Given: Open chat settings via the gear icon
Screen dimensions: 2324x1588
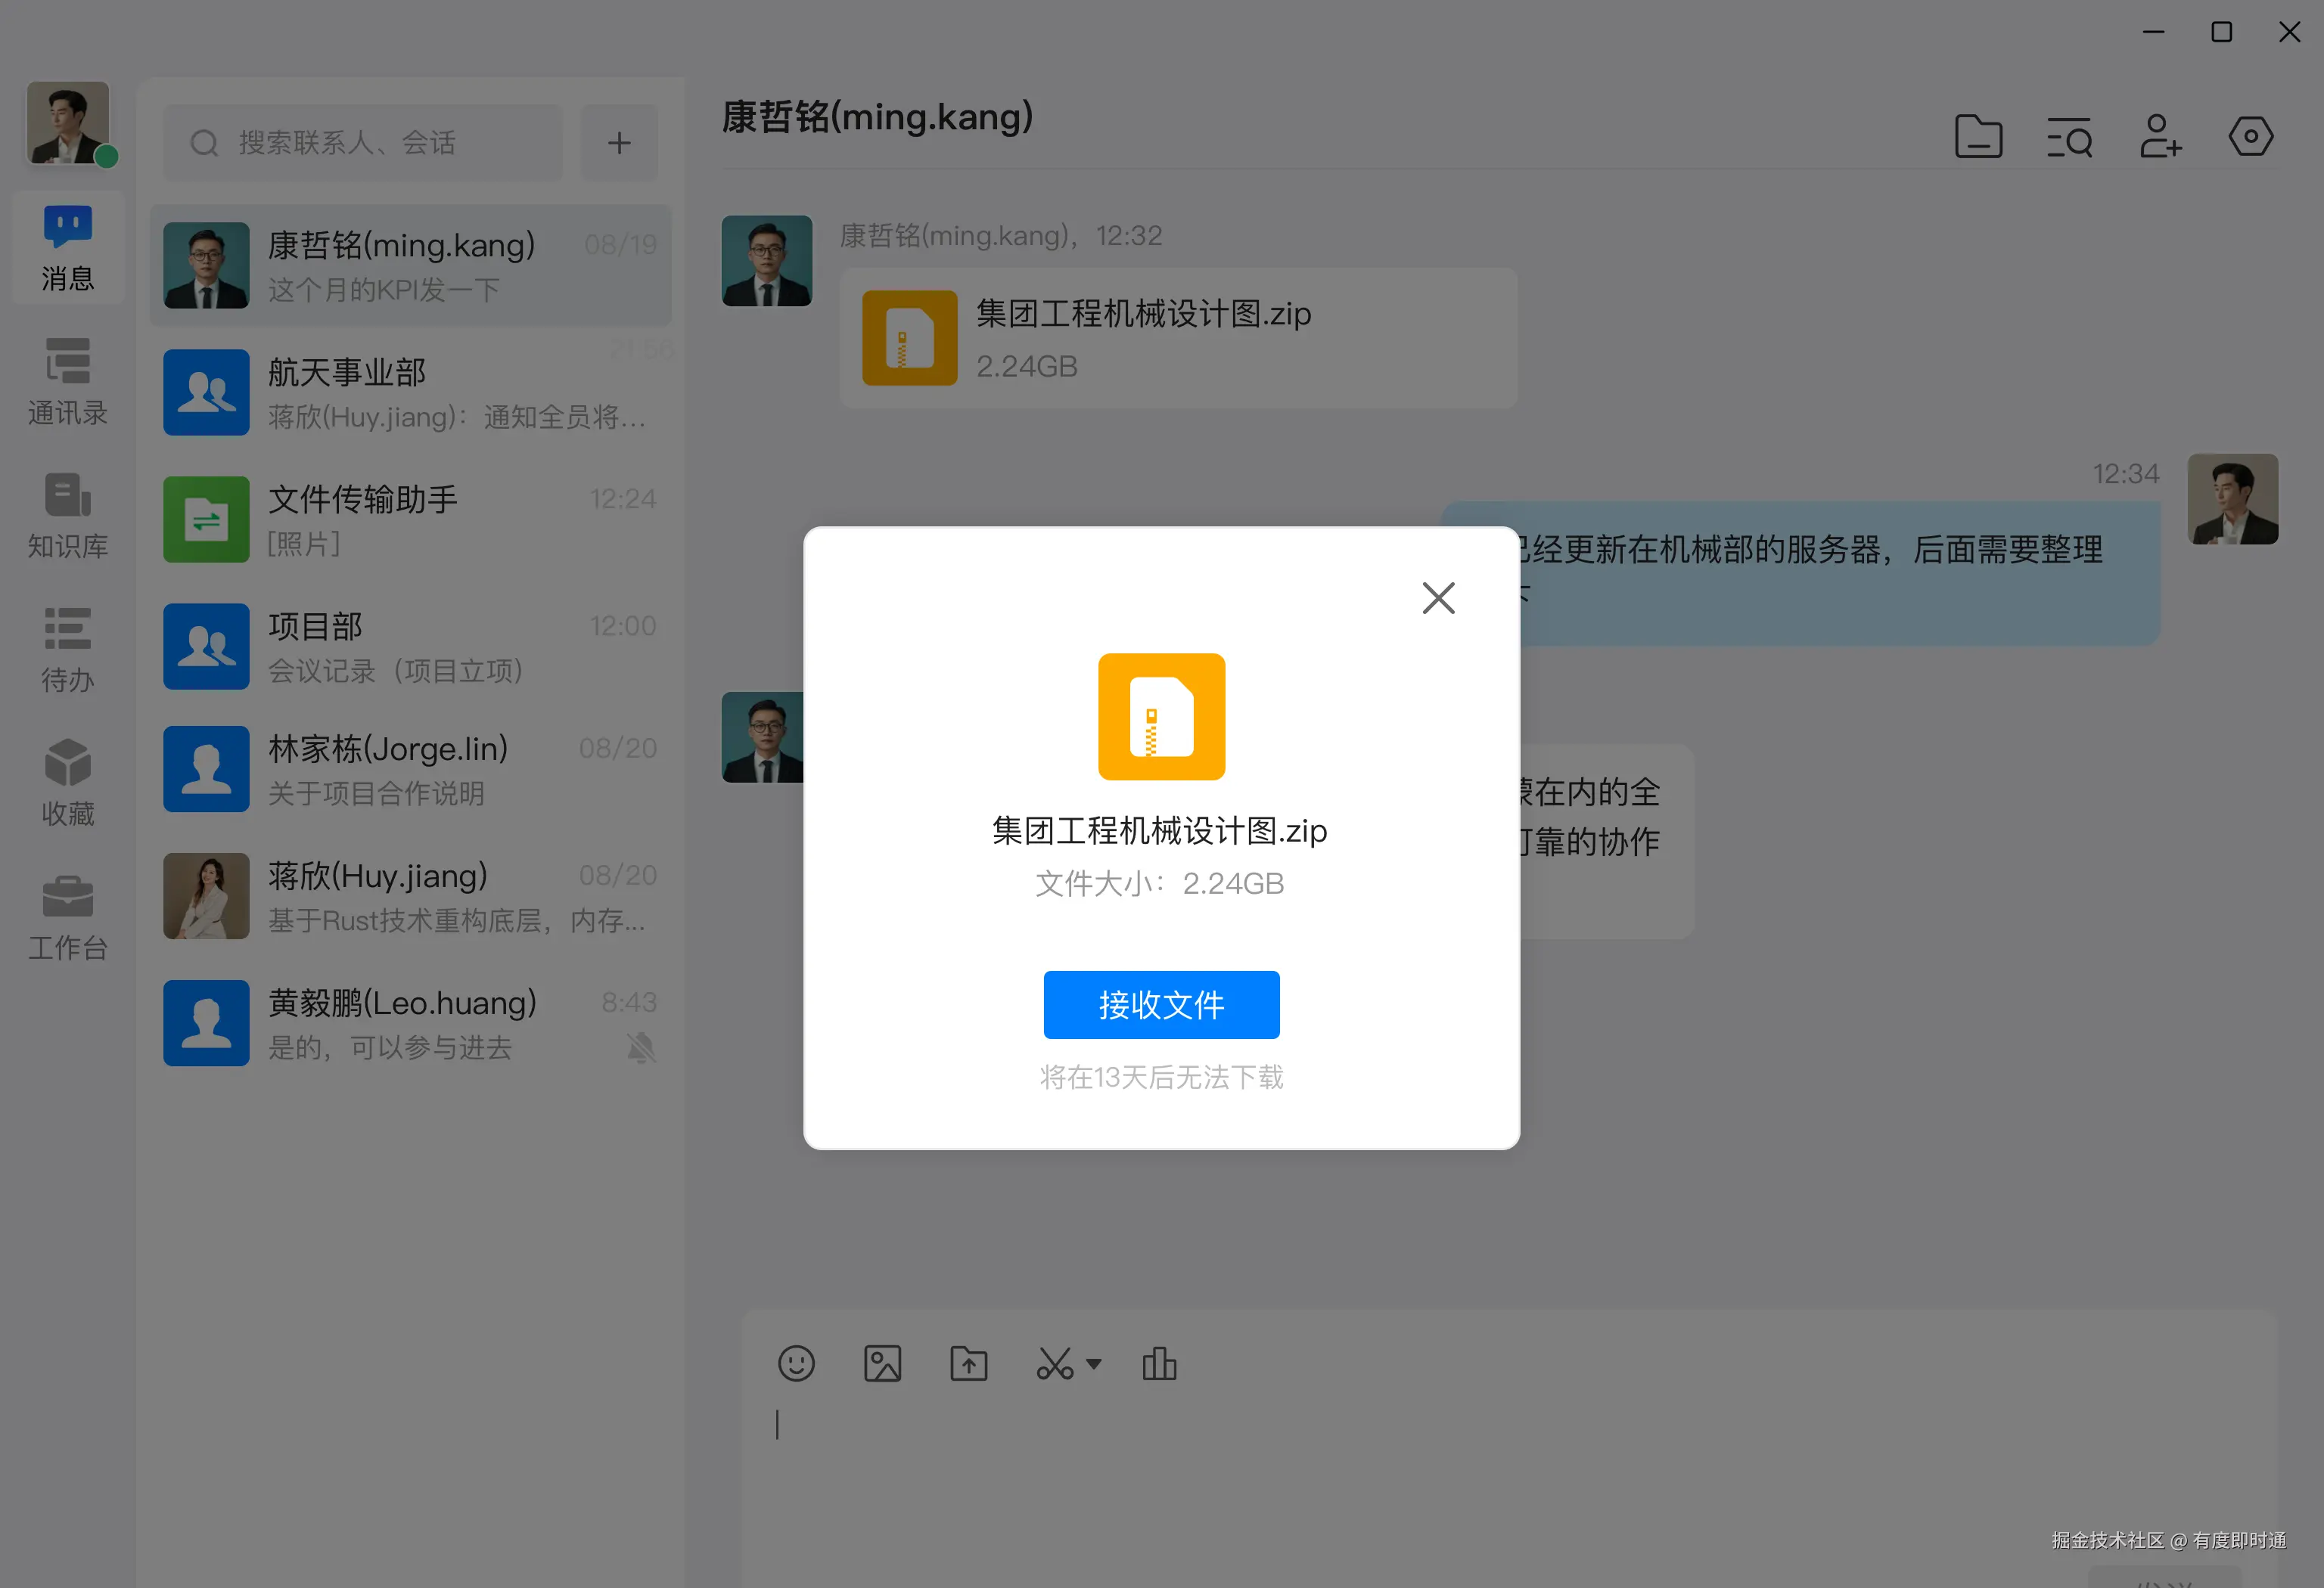Looking at the screenshot, I should click(x=2251, y=138).
